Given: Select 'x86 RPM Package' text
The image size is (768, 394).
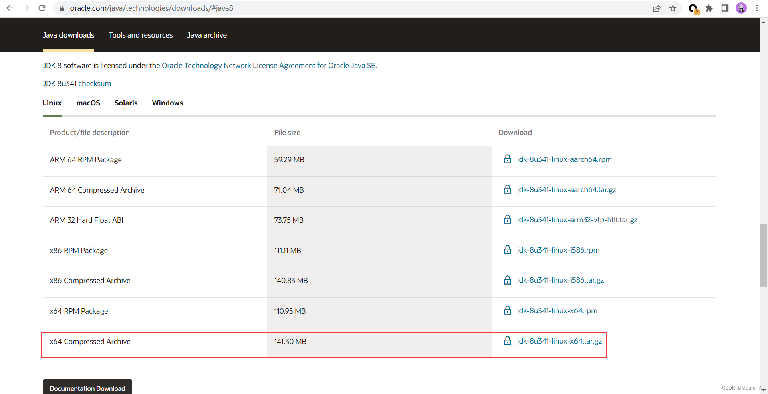Looking at the screenshot, I should 79,250.
